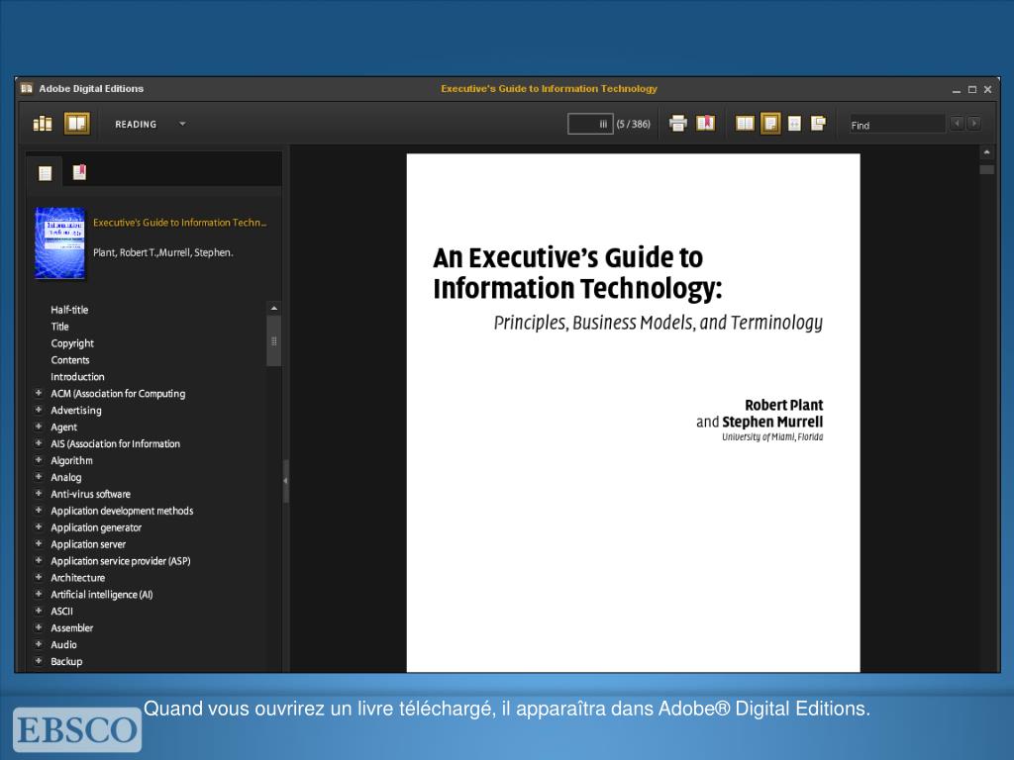Select fit width view icon
The image size is (1014, 760).
click(795, 124)
